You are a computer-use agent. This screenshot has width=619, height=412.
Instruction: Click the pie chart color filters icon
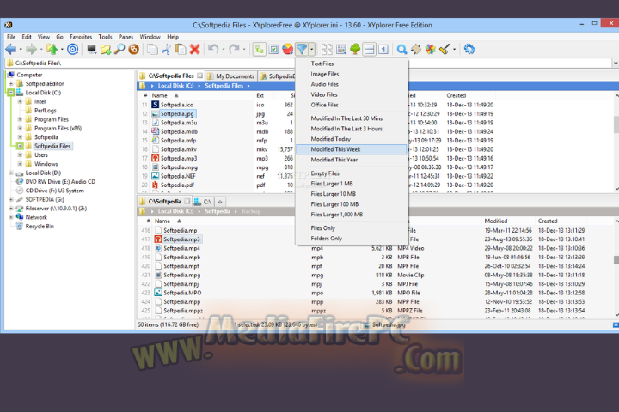(287, 49)
